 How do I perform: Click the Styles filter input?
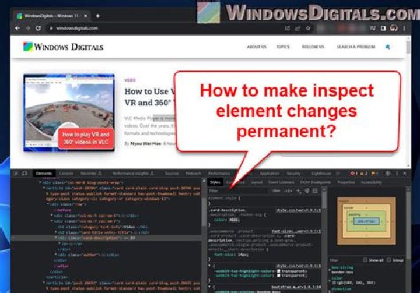point(239,191)
